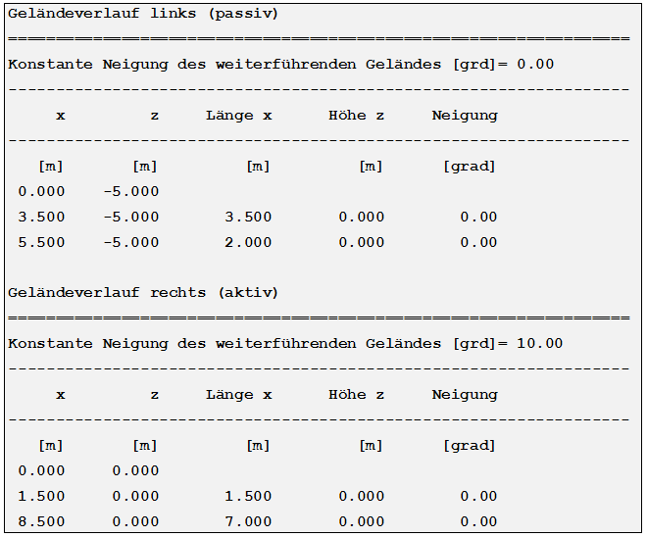Image resolution: width=647 pixels, height=537 pixels.
Task: Select x value 3.500 in passive table
Action: click(x=41, y=217)
